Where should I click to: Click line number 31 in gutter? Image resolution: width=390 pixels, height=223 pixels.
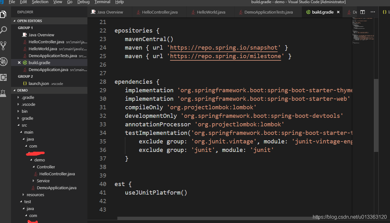click(x=103, y=107)
